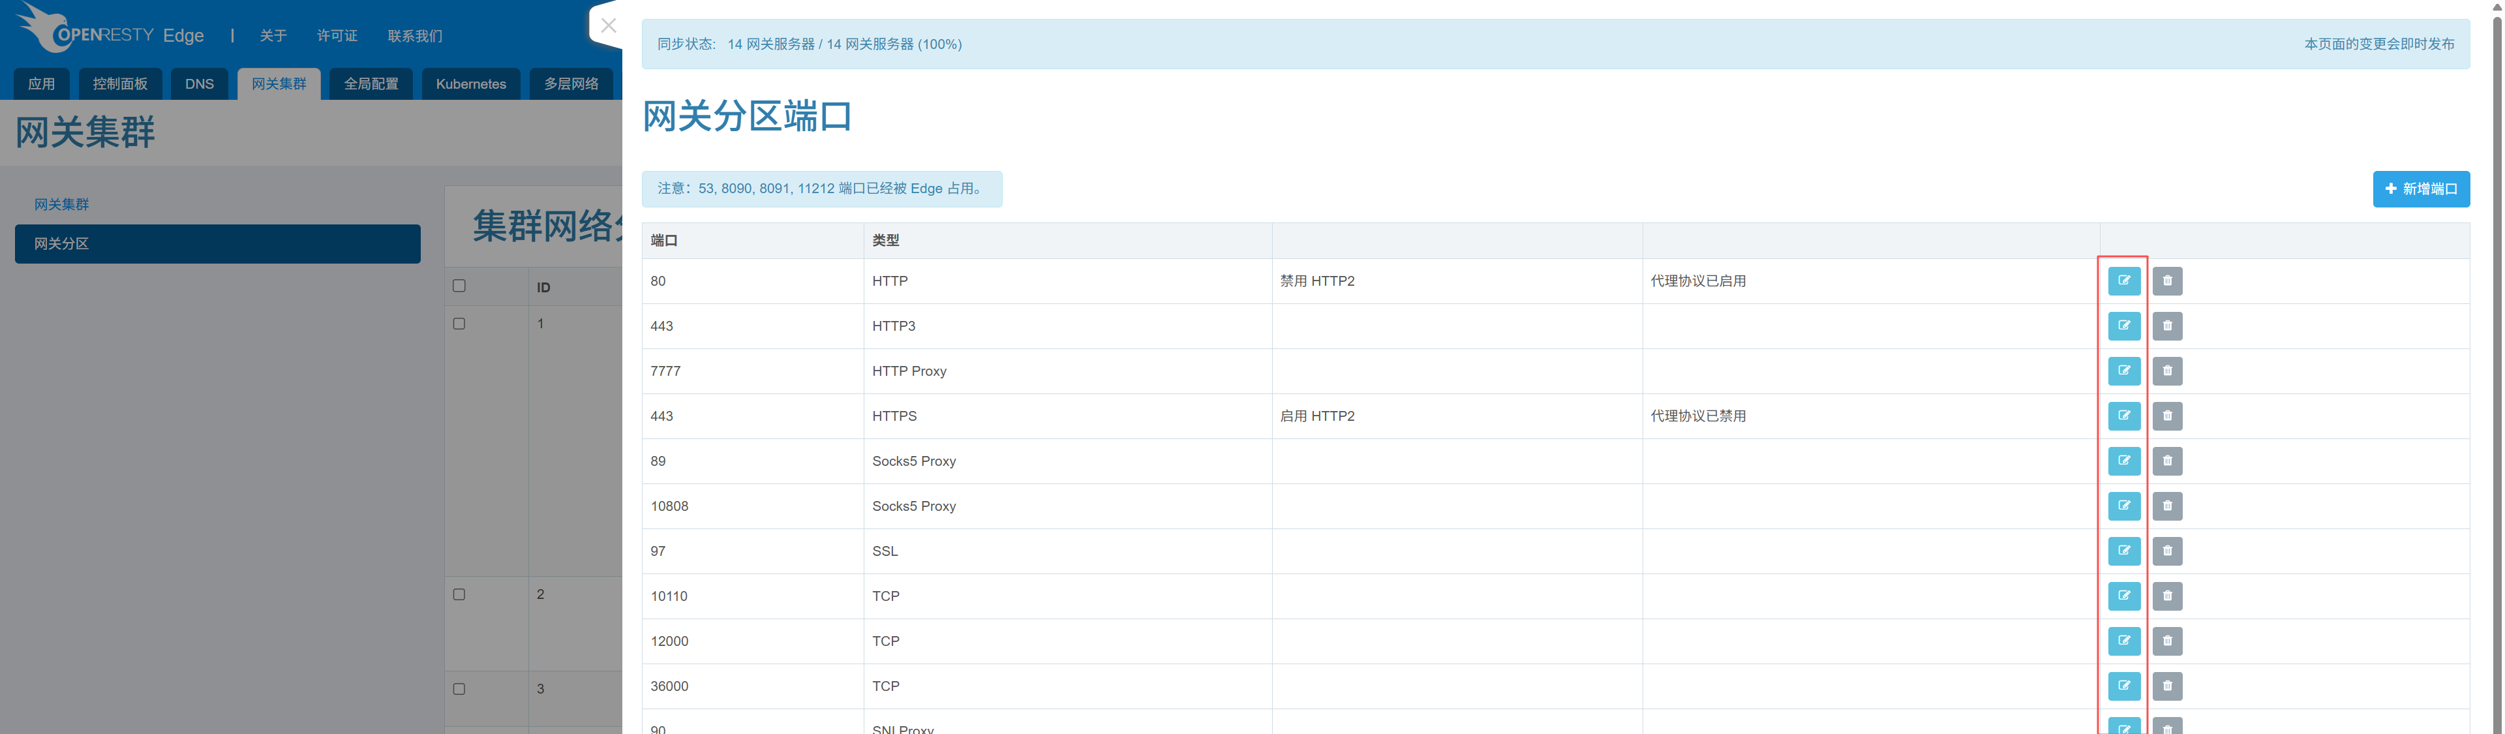Check the select-all checkbox in ID header
This screenshot has width=2505, height=734.
point(459,286)
